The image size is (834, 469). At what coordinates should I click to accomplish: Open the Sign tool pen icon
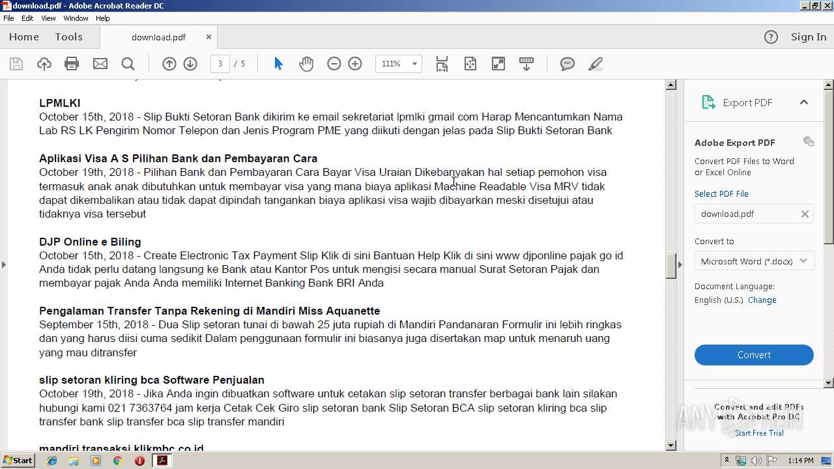point(595,64)
